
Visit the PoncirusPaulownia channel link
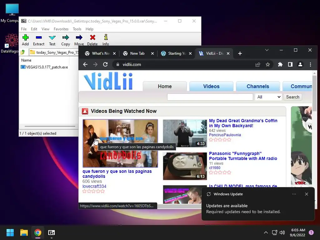point(225,135)
